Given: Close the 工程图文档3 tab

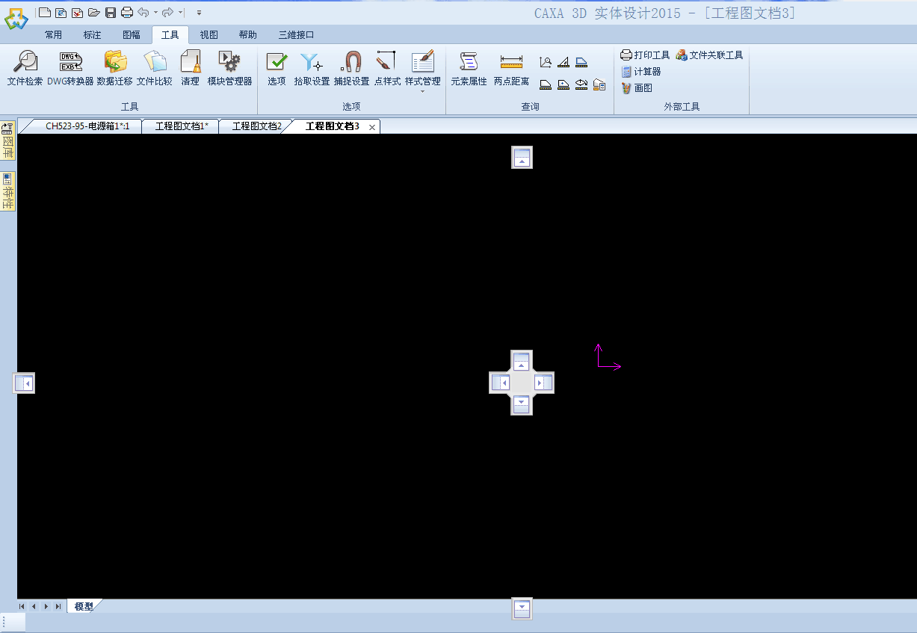Looking at the screenshot, I should click(372, 127).
